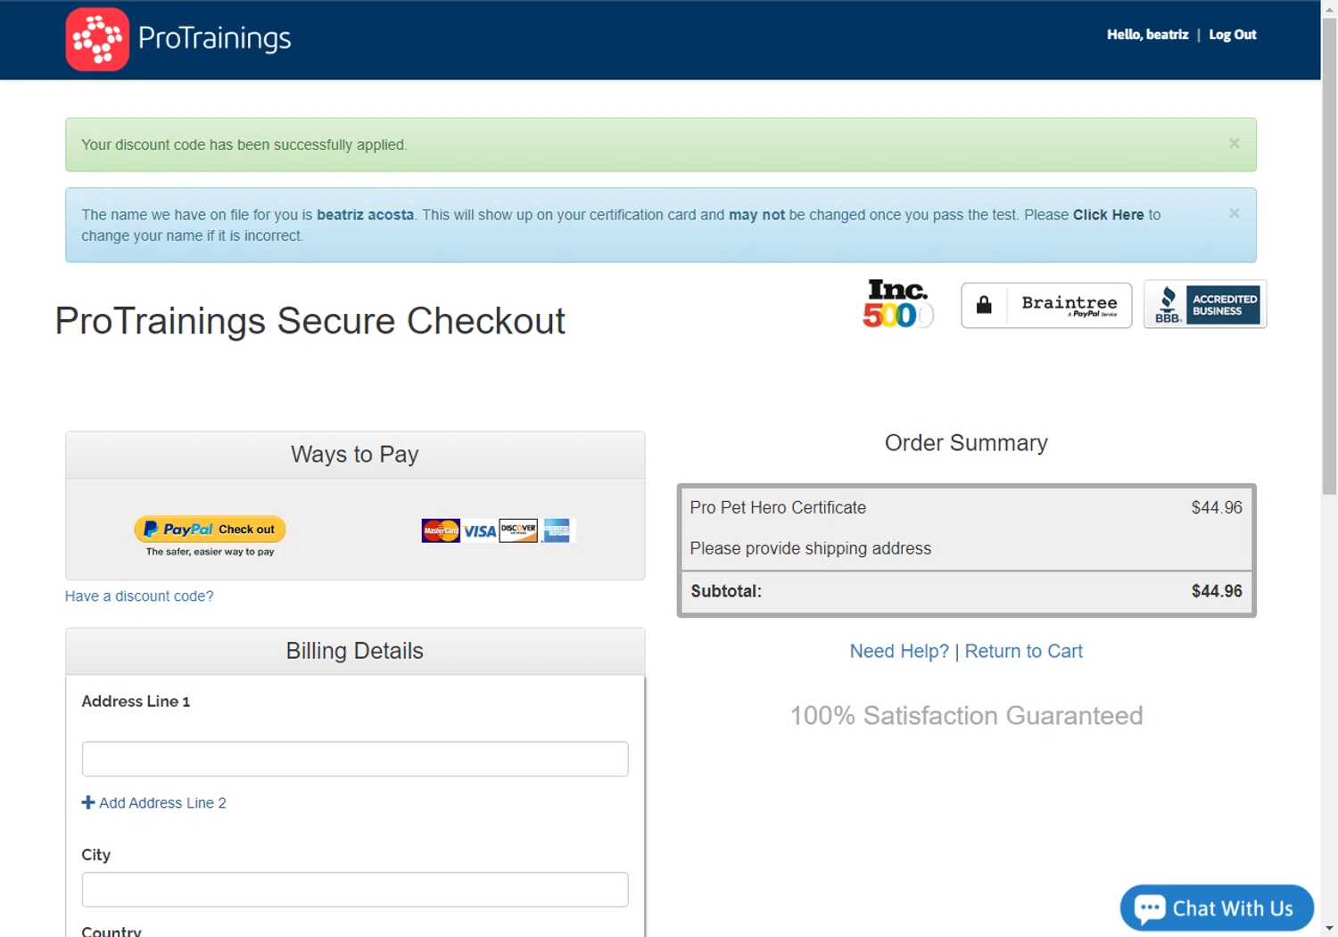Viewport: 1338px width, 937px height.
Task: Click the scrollbar up arrow
Action: 1329,8
